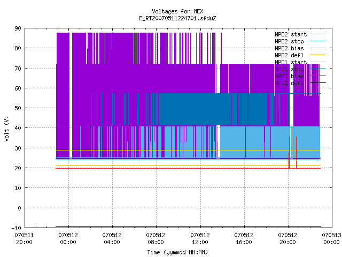342x257 pixels.
Task: Click the red NPD1 bias legend line
Action: (x=318, y=76)
